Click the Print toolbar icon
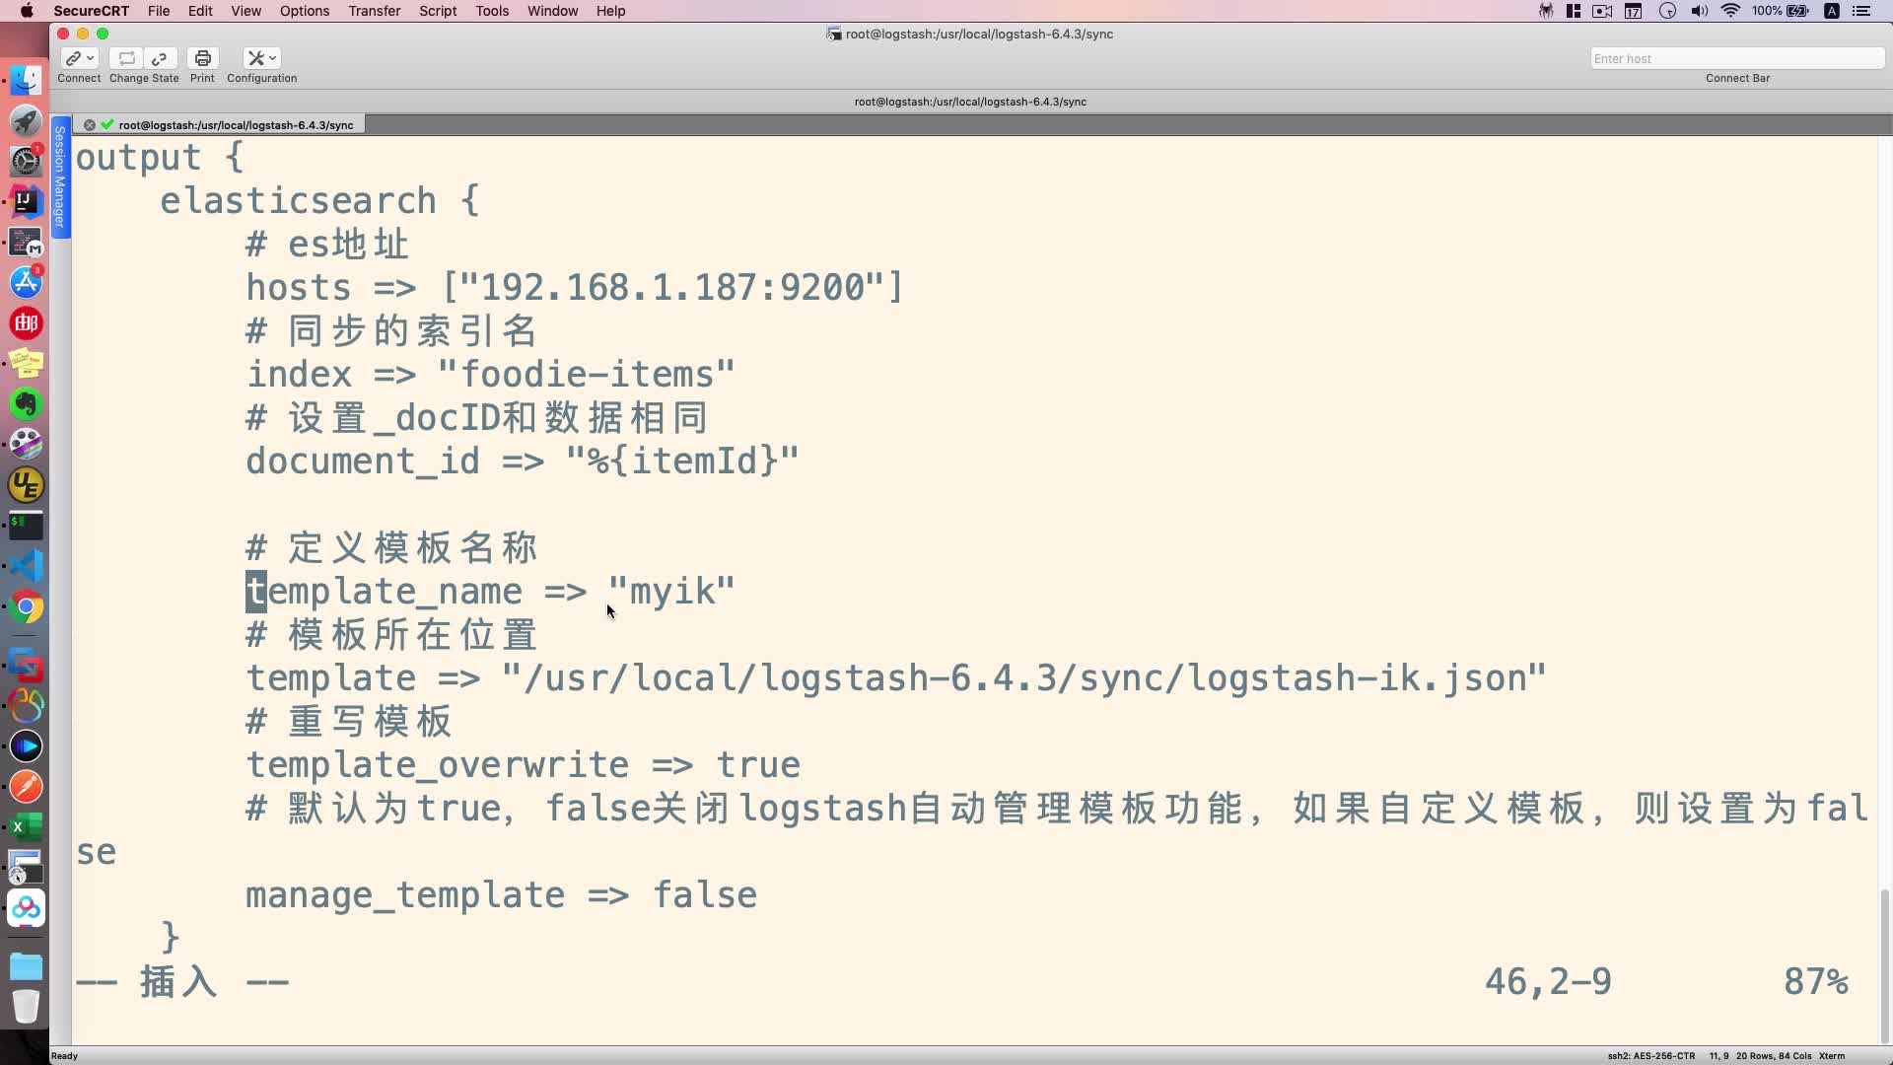 coord(202,58)
